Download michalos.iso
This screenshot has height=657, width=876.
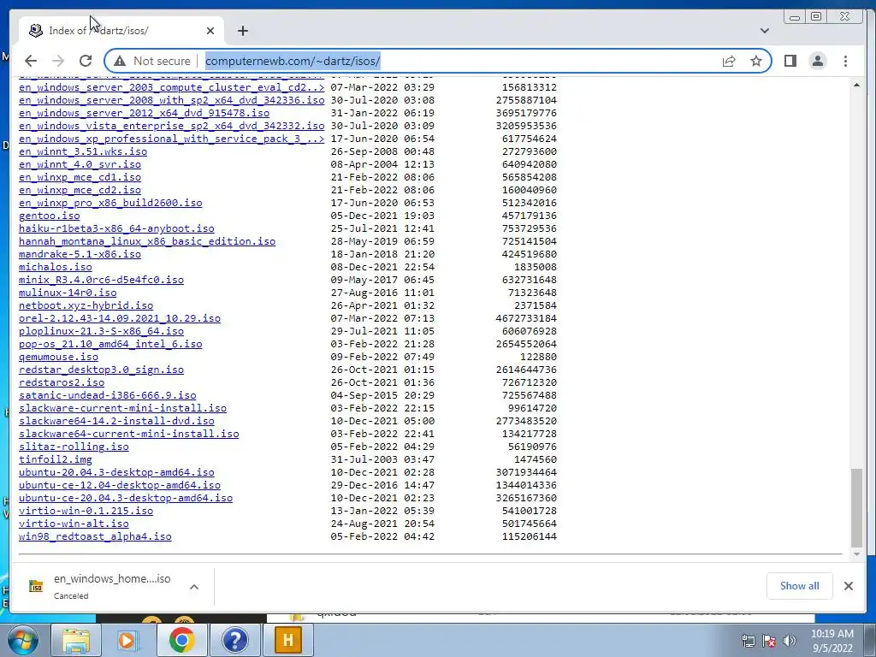pyautogui.click(x=56, y=267)
